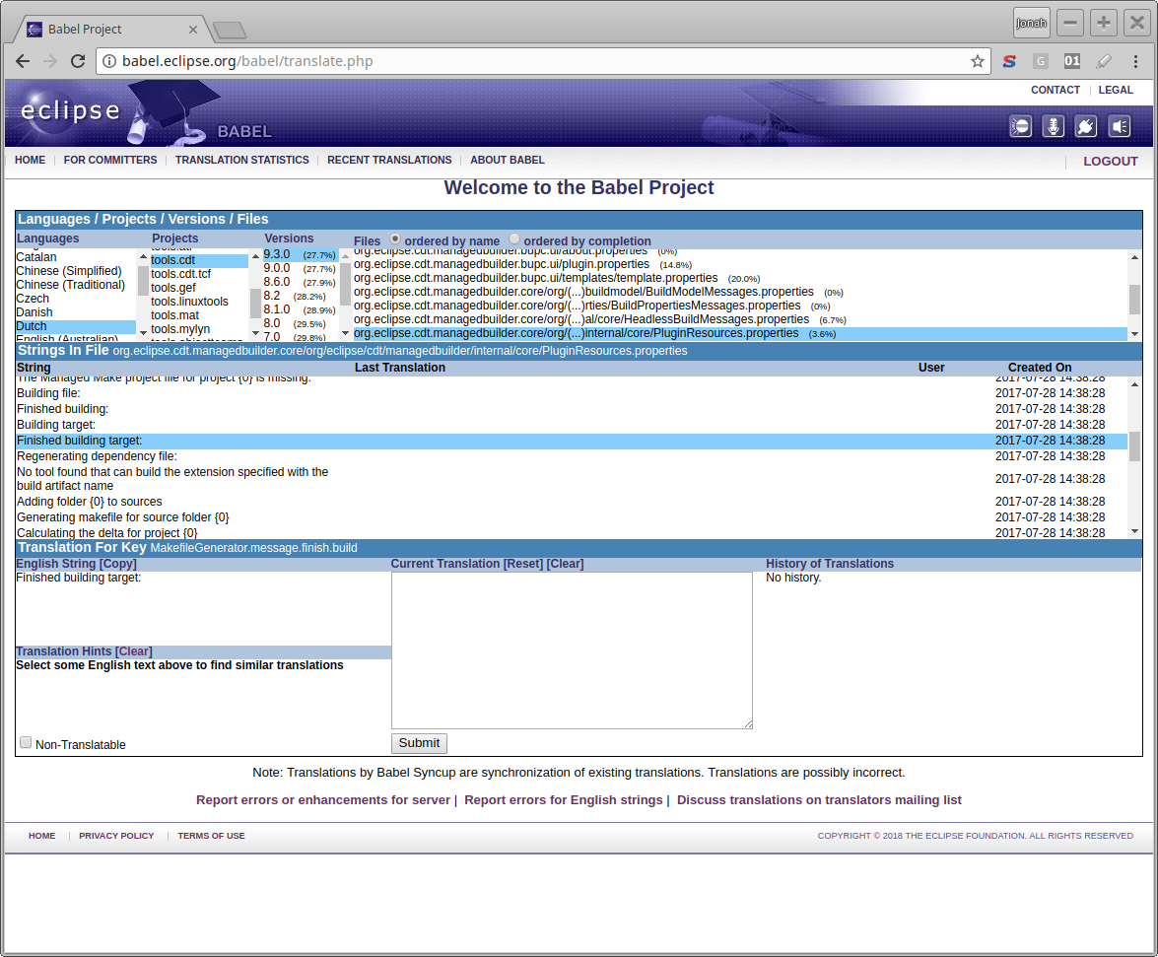The height and width of the screenshot is (957, 1158).
Task: Clear the Translation Hints
Action: pyautogui.click(x=134, y=652)
